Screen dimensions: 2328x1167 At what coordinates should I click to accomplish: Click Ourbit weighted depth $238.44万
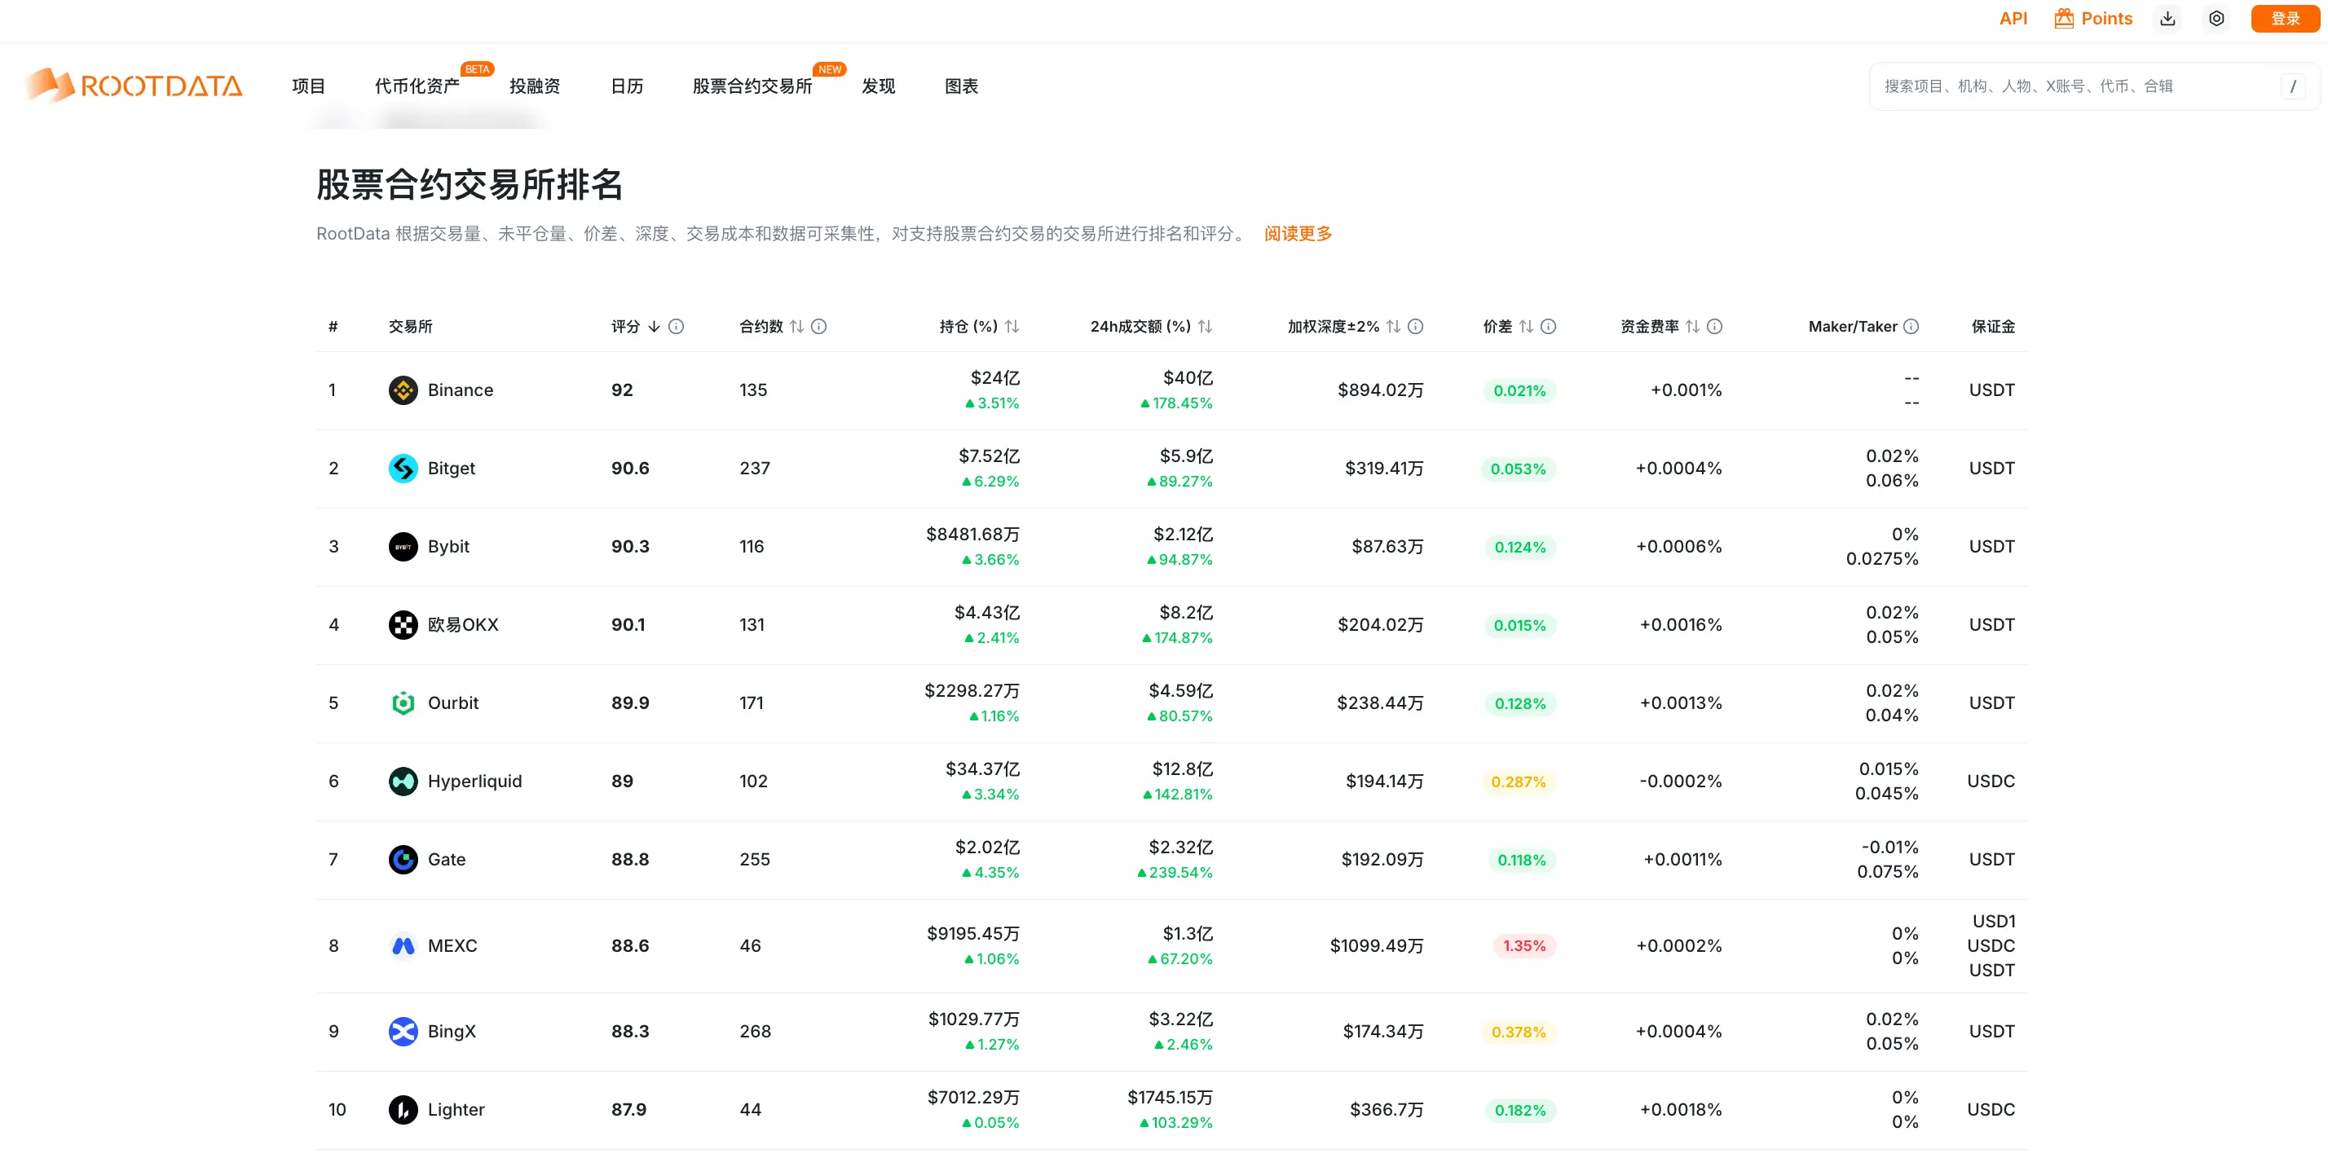tap(1380, 702)
